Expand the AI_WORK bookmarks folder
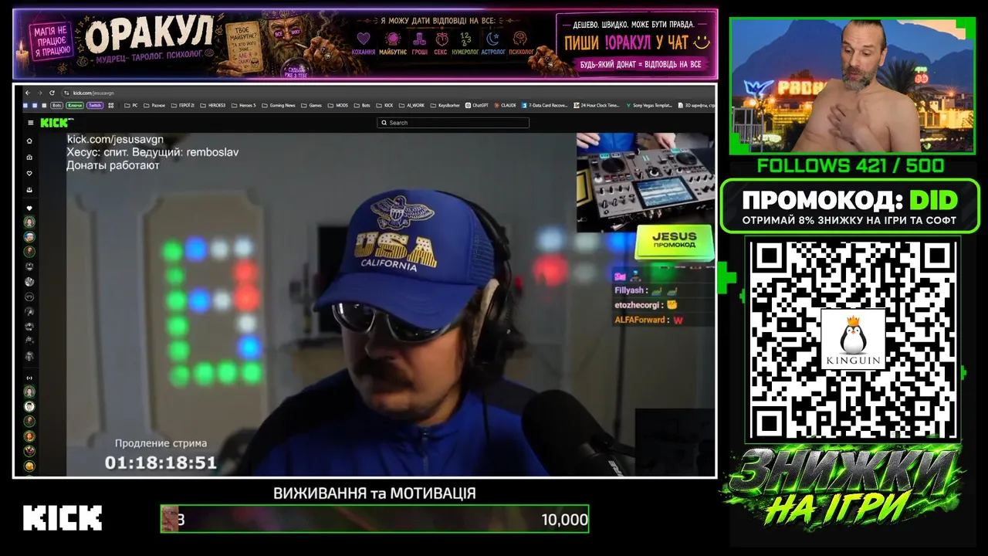Image resolution: width=988 pixels, height=556 pixels. (411, 105)
